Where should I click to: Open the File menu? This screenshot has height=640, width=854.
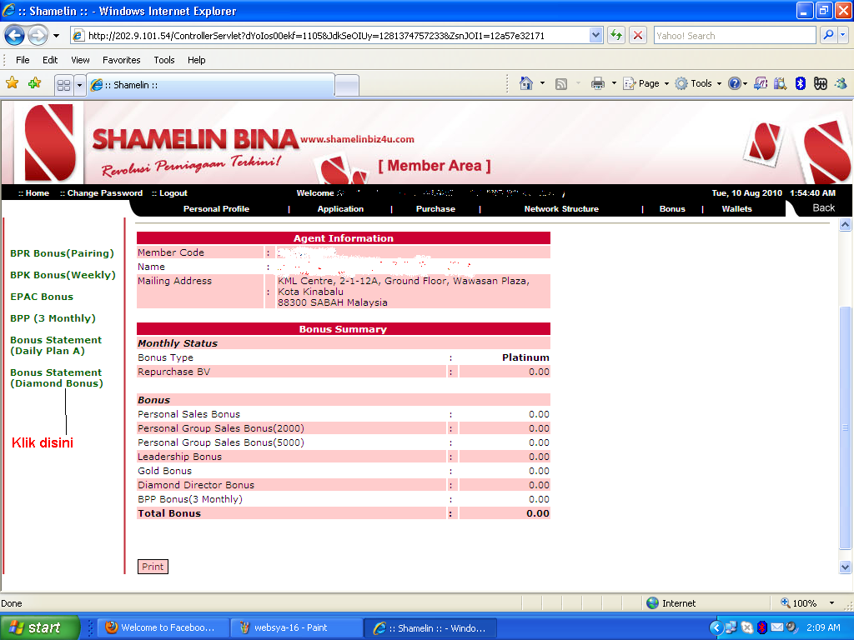(23, 60)
